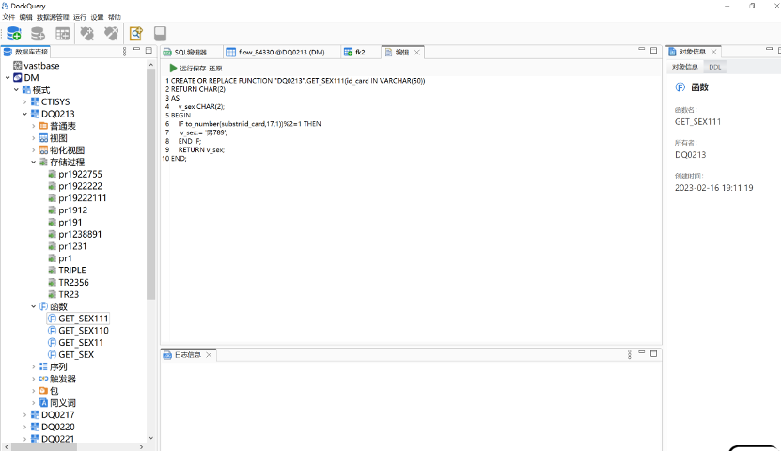This screenshot has height=451, width=782.
Task: Click the table grid toolbar icon
Action: (62, 34)
